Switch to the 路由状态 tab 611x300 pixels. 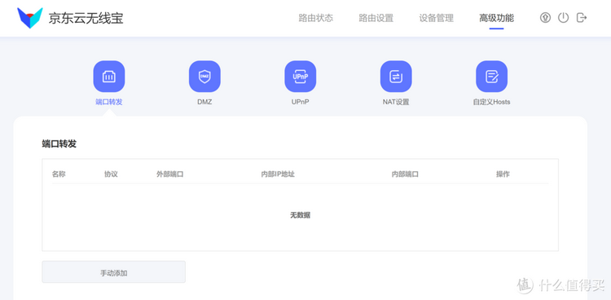click(x=316, y=18)
